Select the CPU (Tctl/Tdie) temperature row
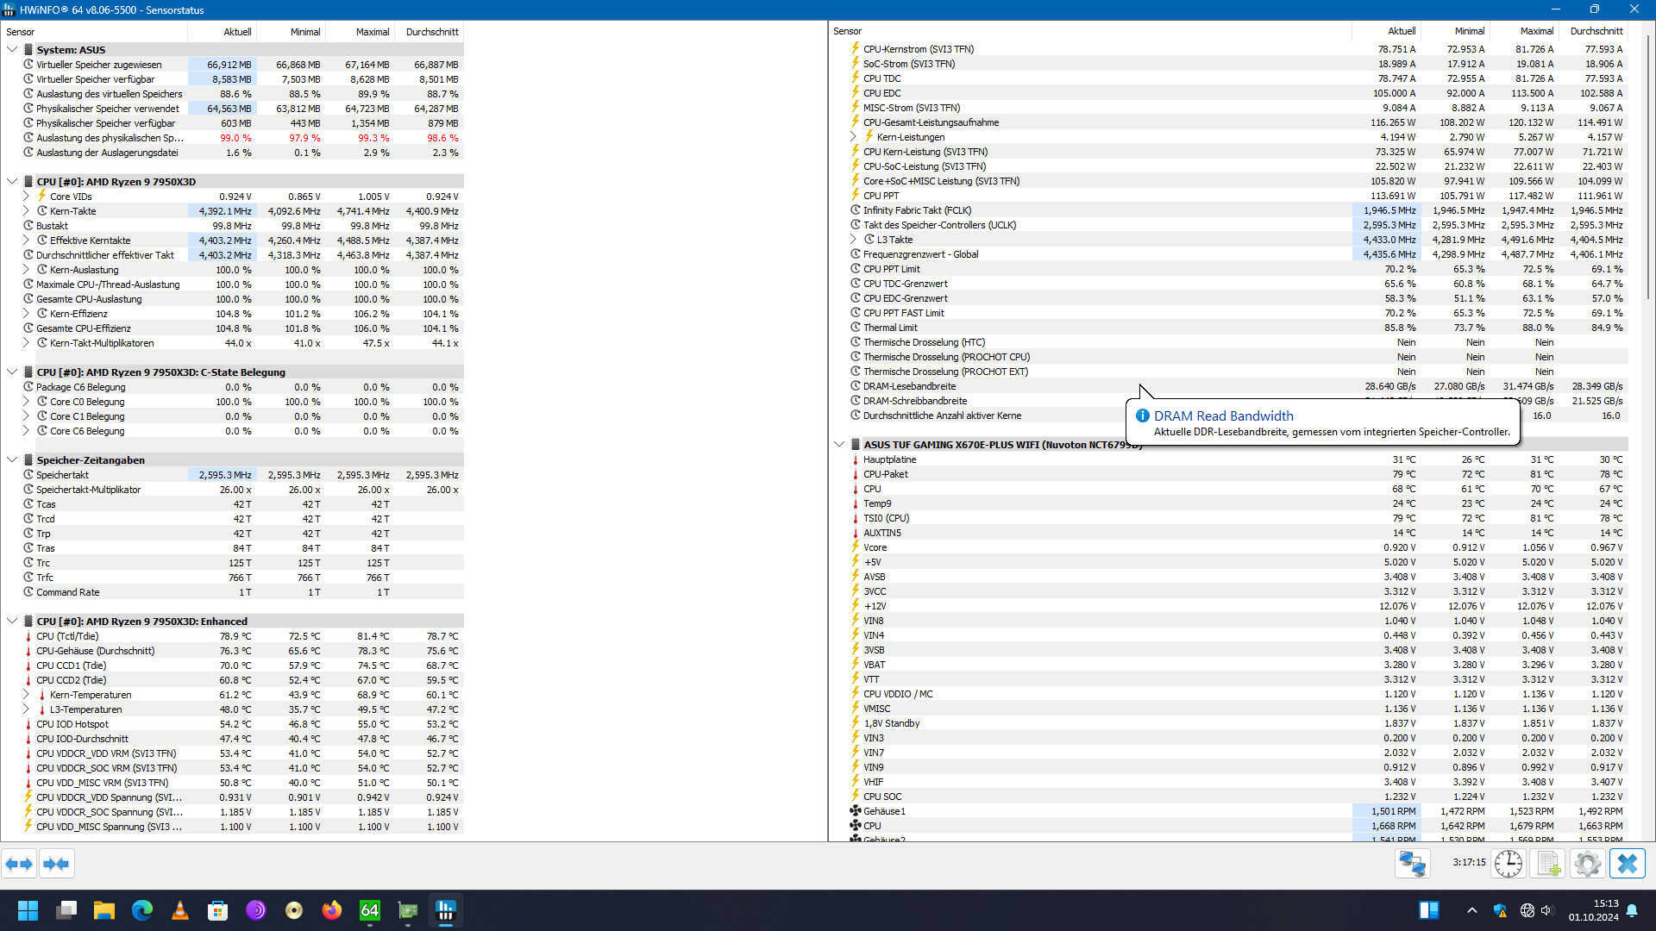The image size is (1656, 931). tap(67, 636)
